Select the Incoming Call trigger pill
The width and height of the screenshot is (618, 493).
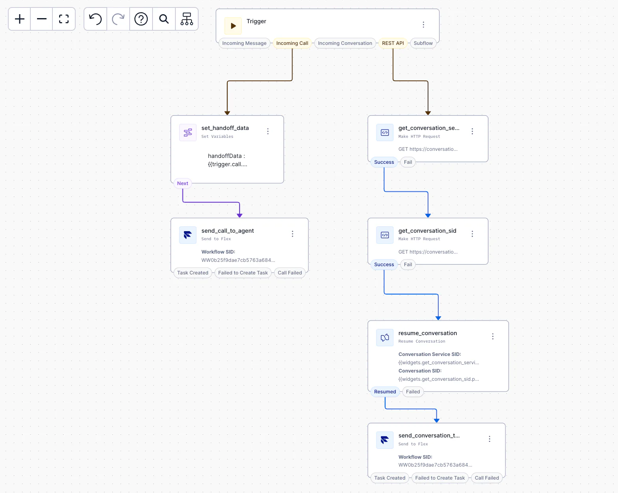(x=292, y=43)
